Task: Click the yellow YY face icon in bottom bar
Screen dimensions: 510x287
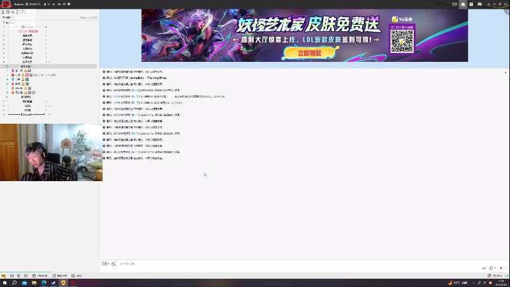Action: [4, 276]
